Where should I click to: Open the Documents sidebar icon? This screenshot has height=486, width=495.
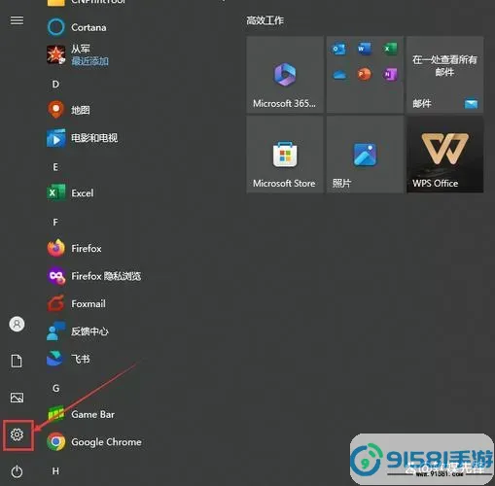point(17,361)
